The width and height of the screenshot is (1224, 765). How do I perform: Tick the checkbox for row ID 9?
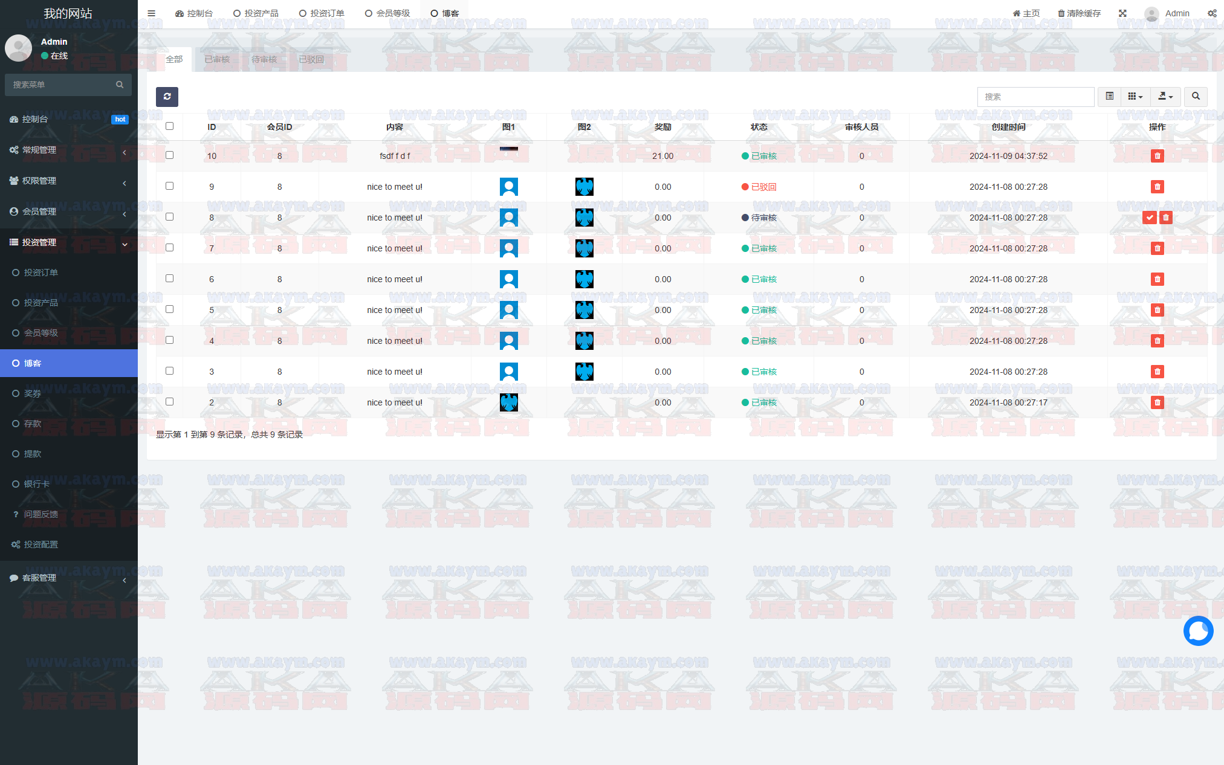(x=169, y=186)
